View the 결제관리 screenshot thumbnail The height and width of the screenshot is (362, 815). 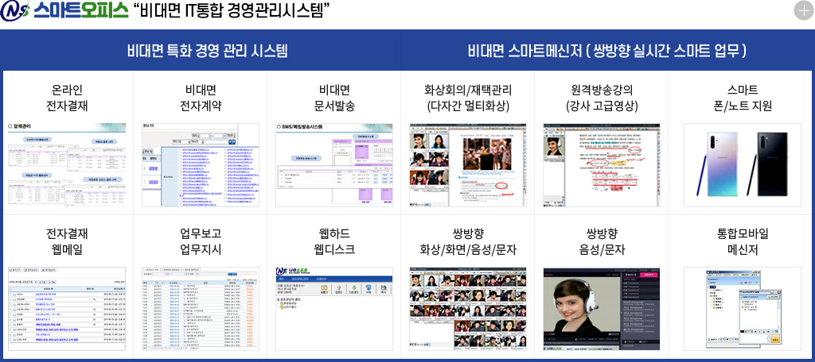point(67,165)
